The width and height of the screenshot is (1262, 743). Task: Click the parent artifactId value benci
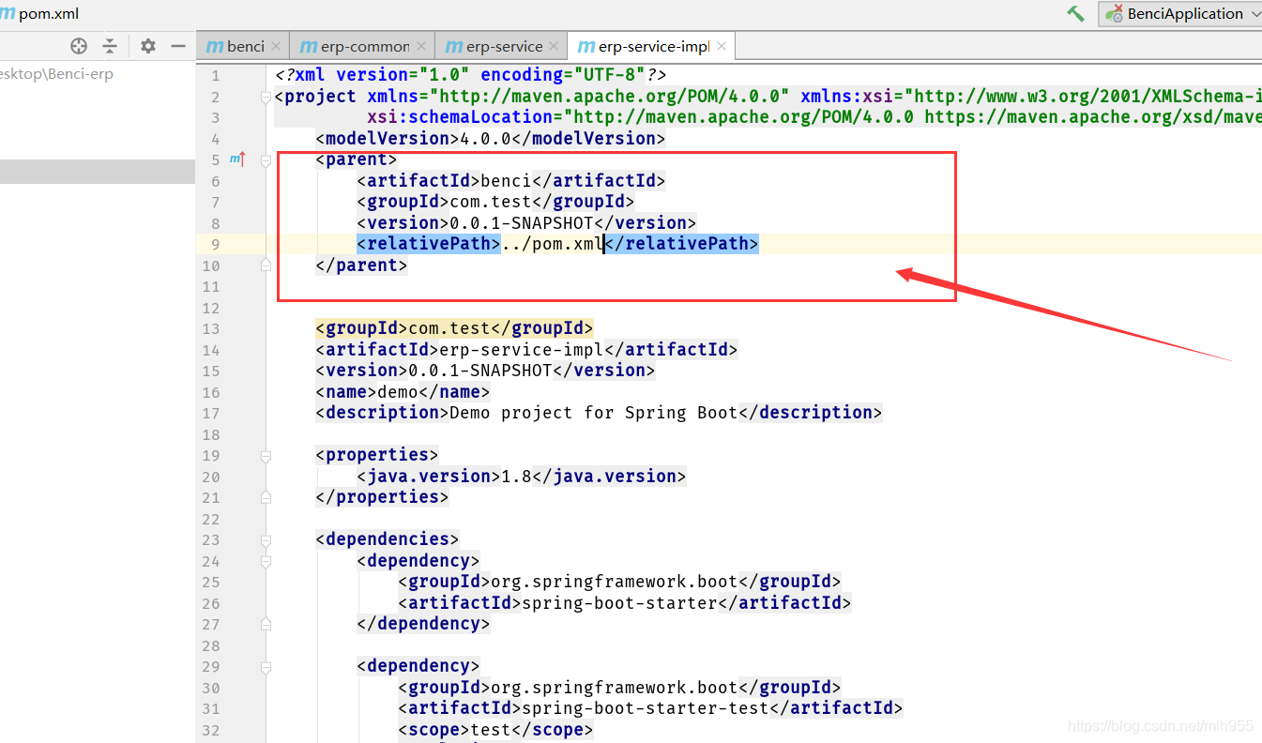tap(506, 181)
